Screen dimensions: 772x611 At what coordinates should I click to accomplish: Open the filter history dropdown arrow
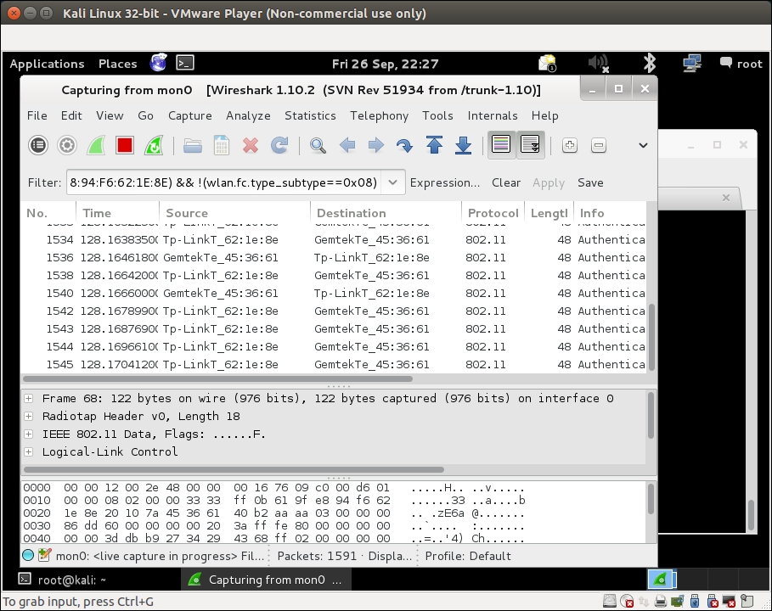point(392,182)
